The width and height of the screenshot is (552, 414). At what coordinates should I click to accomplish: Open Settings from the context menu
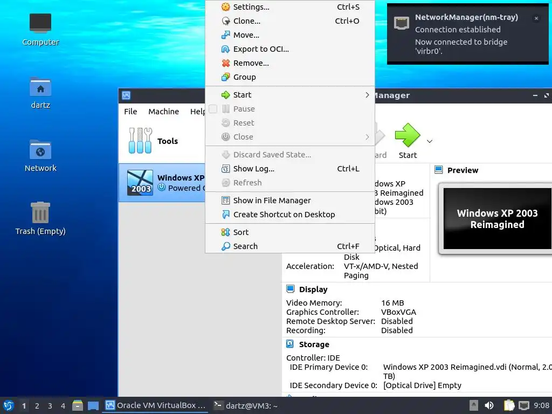coord(290,7)
